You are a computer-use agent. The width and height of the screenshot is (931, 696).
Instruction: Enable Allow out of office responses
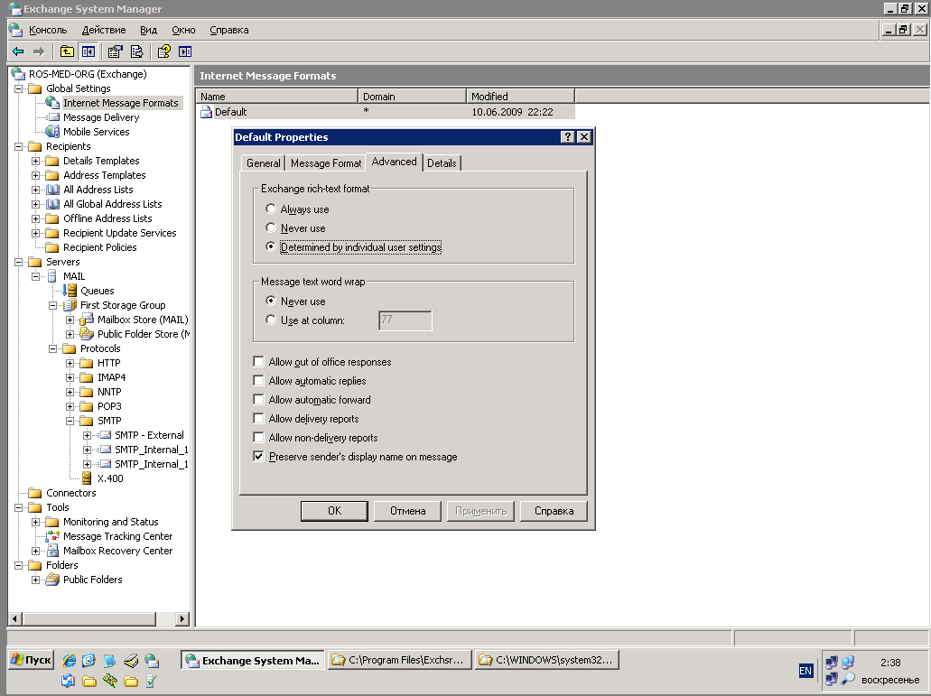pos(258,361)
